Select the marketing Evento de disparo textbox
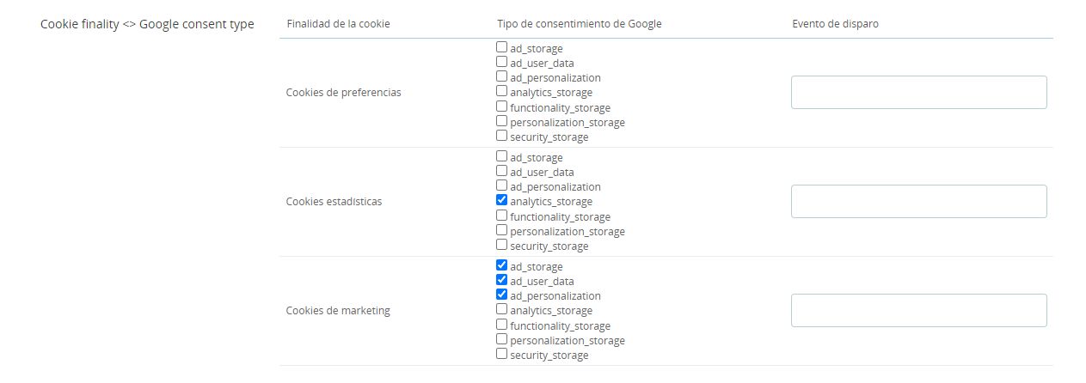 tap(918, 311)
